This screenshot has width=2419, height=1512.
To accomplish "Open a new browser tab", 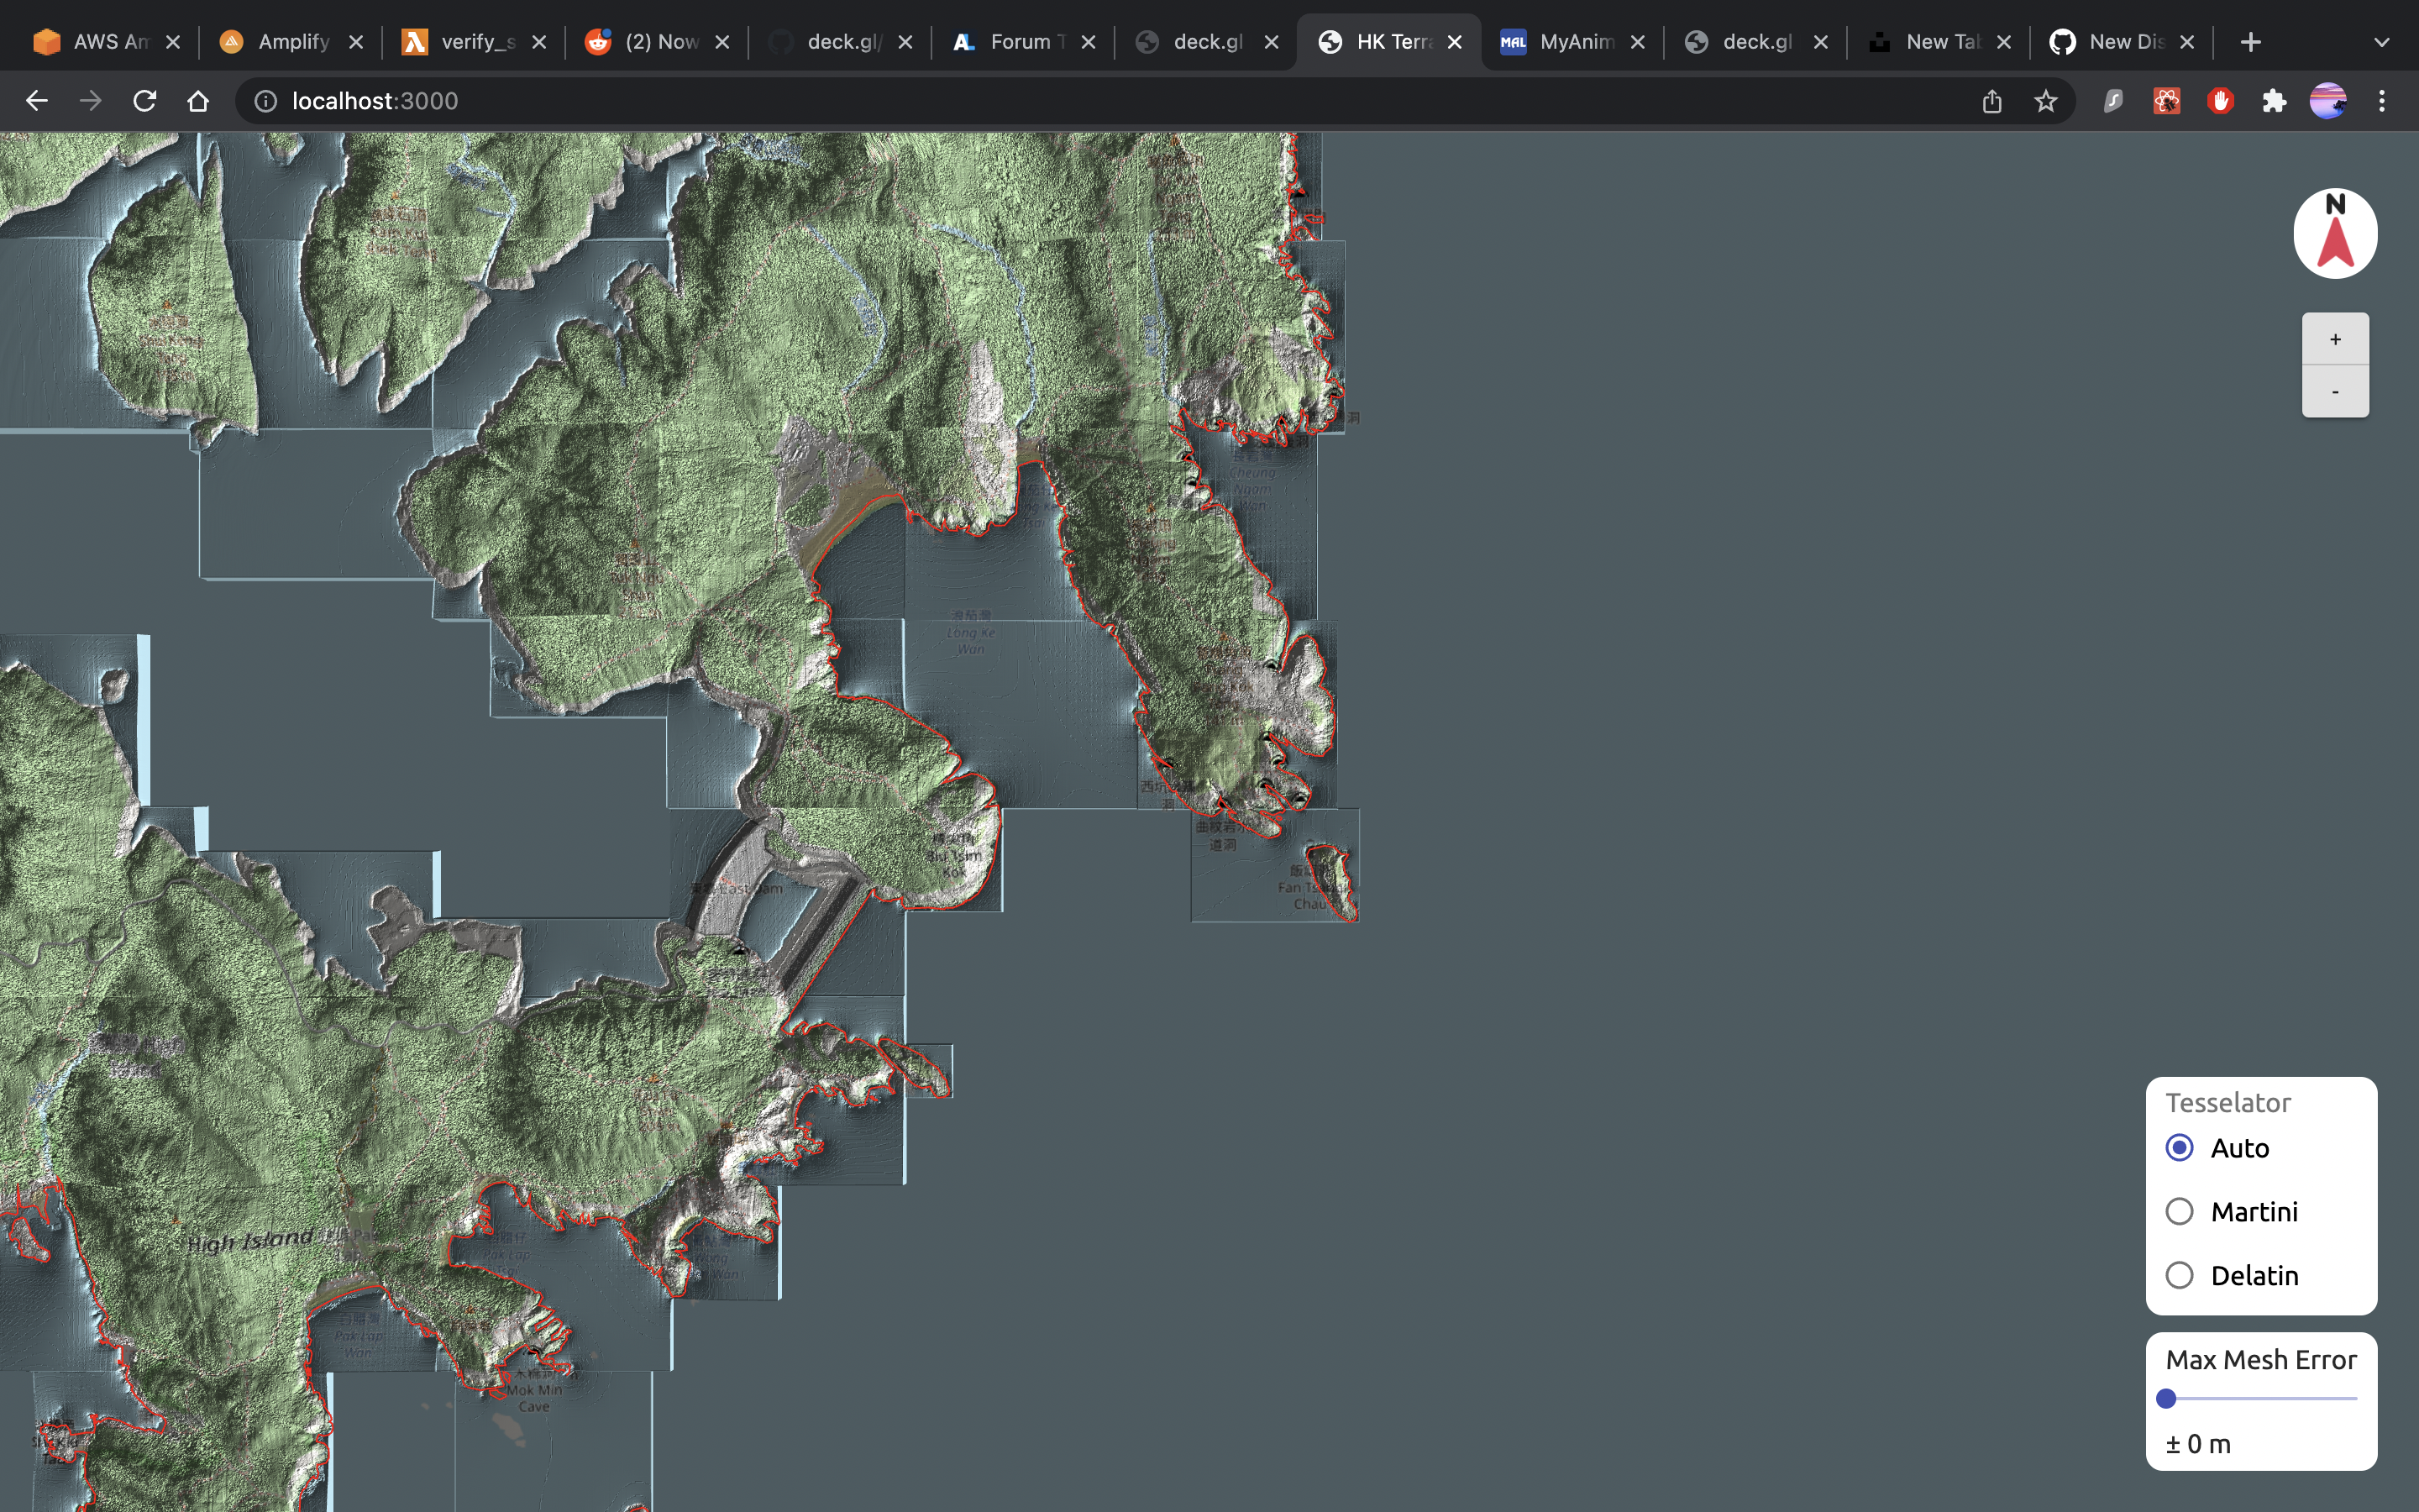I will pos(2250,42).
